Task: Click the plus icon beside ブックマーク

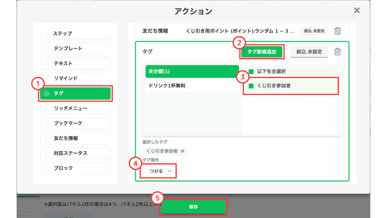Action: (46, 123)
